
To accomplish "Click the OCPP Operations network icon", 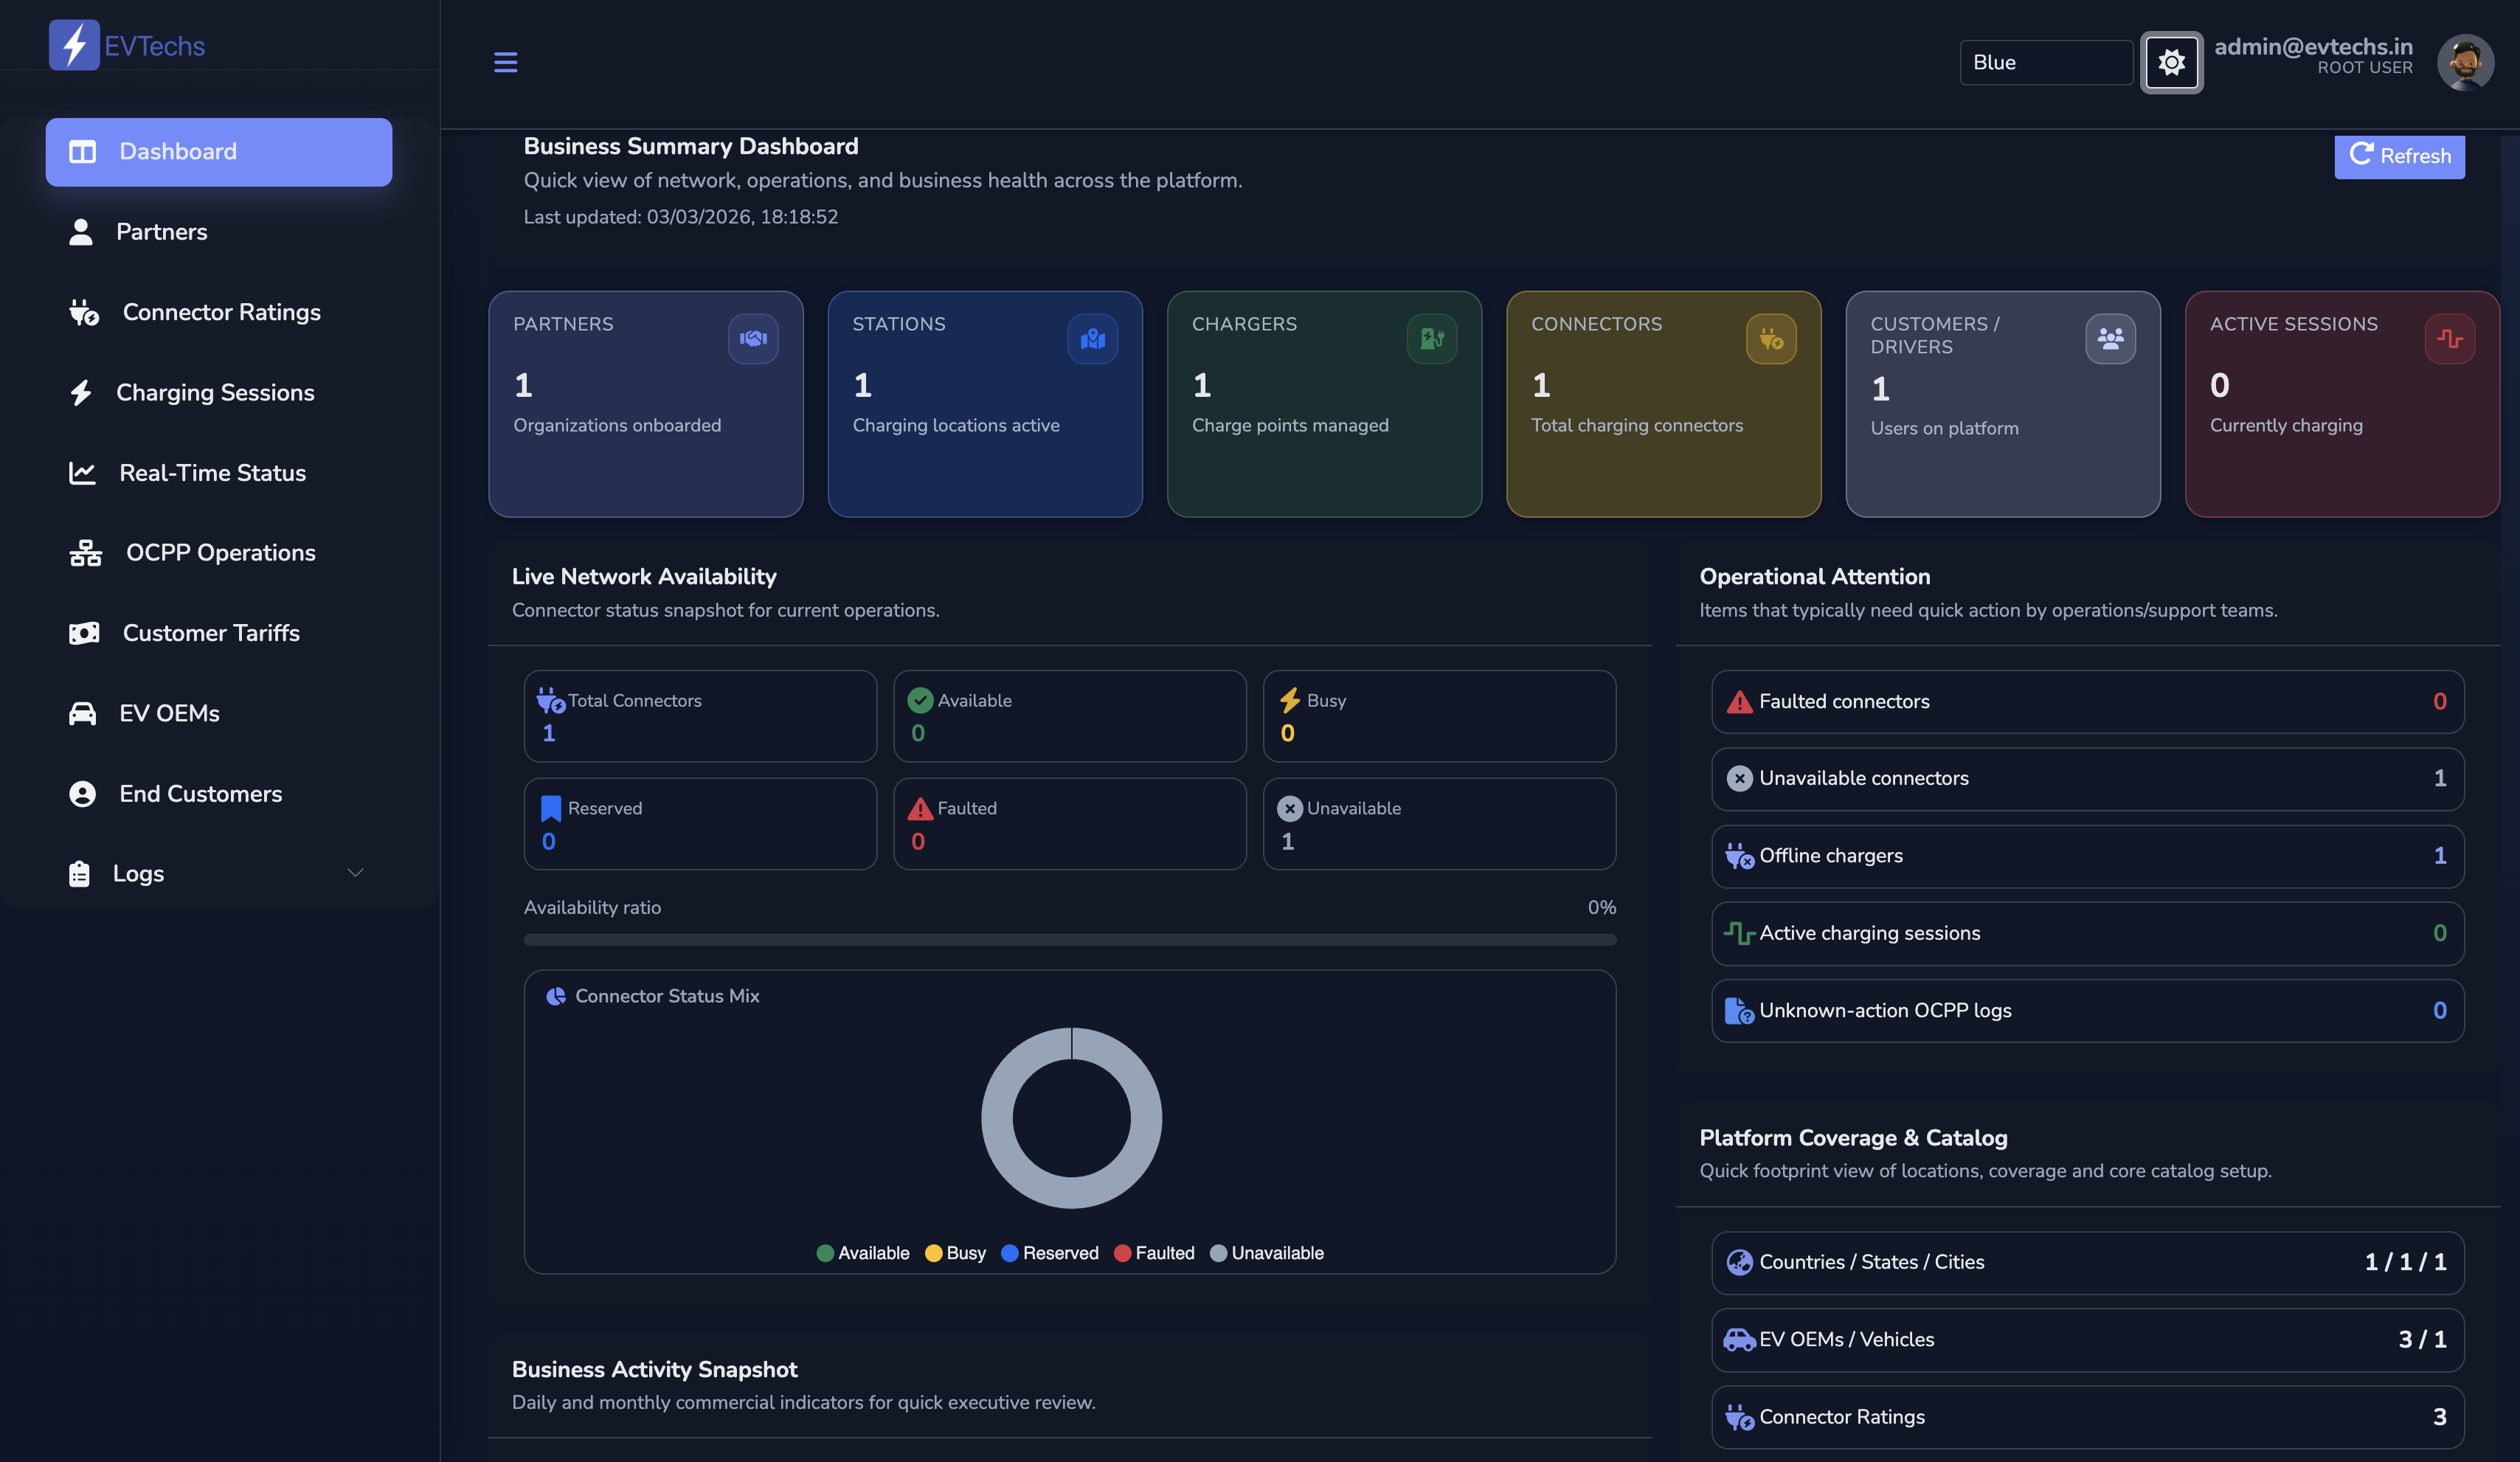I will [85, 552].
